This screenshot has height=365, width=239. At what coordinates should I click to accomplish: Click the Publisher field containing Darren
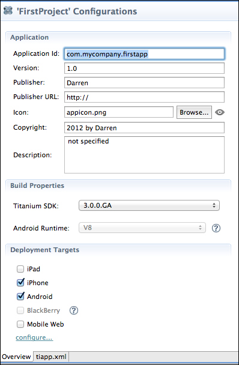tap(144, 83)
